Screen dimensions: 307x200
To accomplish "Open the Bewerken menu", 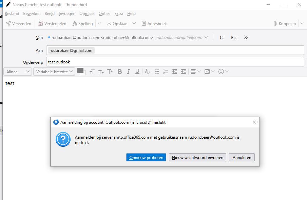I will click(x=32, y=14).
